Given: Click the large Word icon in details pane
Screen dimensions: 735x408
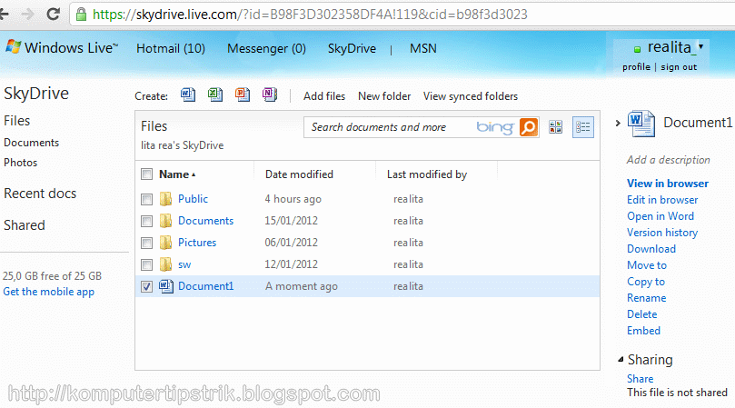Looking at the screenshot, I should [641, 124].
